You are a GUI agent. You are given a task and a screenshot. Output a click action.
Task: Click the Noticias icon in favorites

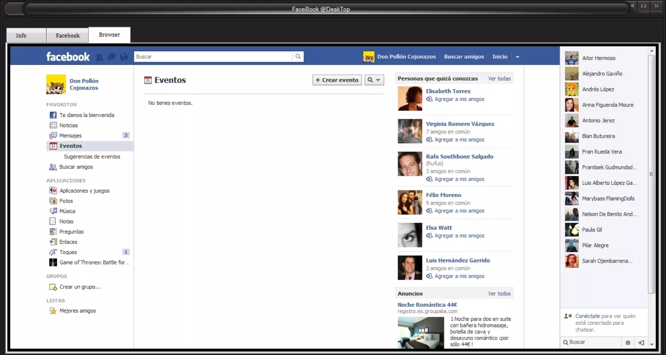coord(53,126)
